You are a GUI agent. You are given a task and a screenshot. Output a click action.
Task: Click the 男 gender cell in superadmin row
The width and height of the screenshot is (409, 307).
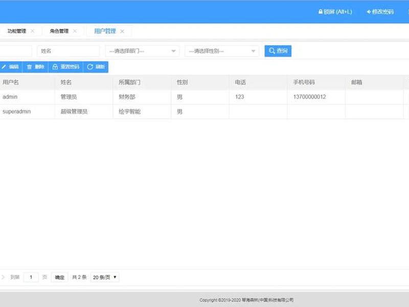tap(200, 112)
